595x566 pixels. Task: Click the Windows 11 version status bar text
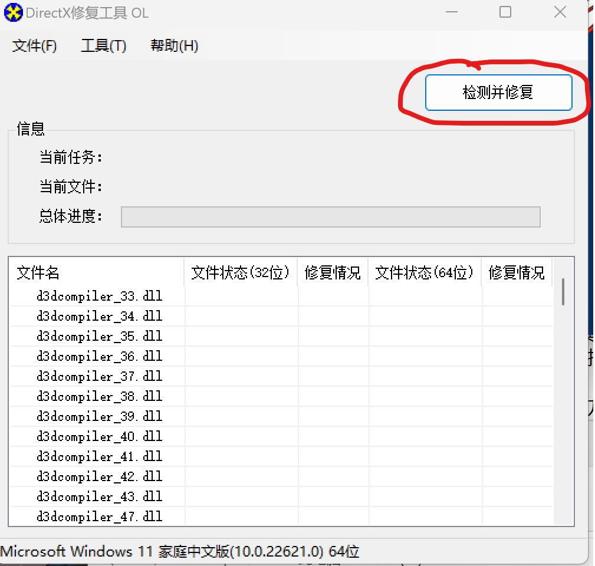[x=179, y=552]
